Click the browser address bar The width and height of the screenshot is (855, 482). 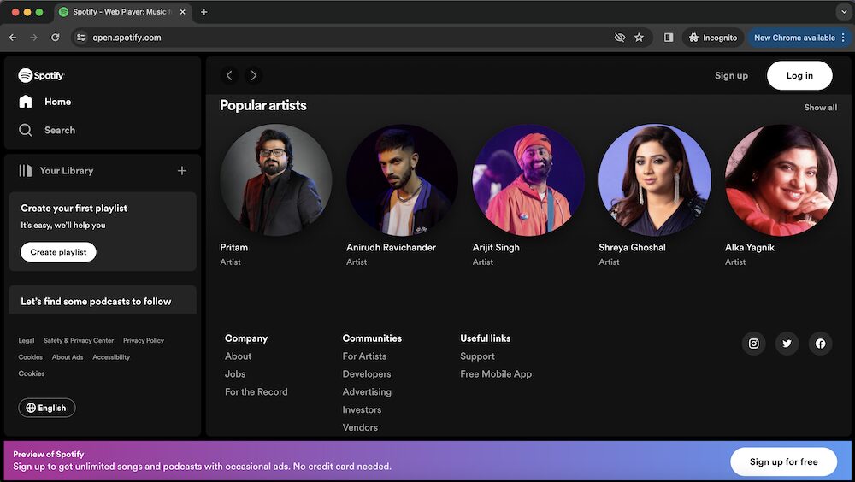click(x=342, y=38)
